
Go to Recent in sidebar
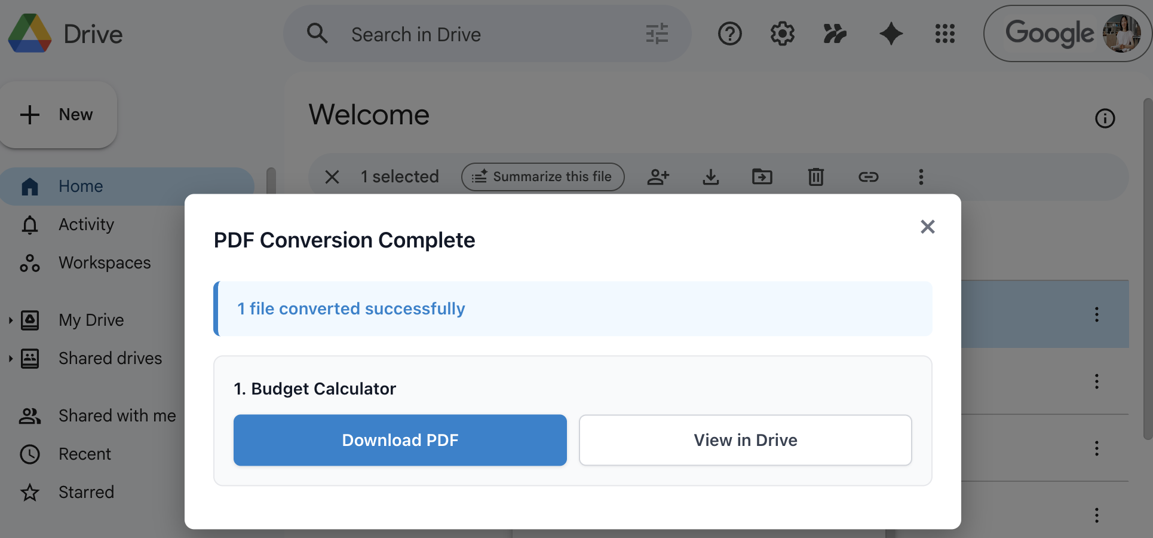[84, 454]
